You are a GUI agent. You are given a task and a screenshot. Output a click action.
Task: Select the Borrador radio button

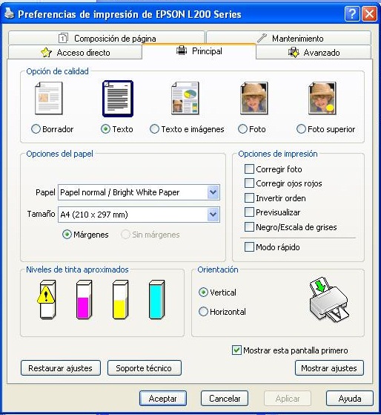(36, 129)
